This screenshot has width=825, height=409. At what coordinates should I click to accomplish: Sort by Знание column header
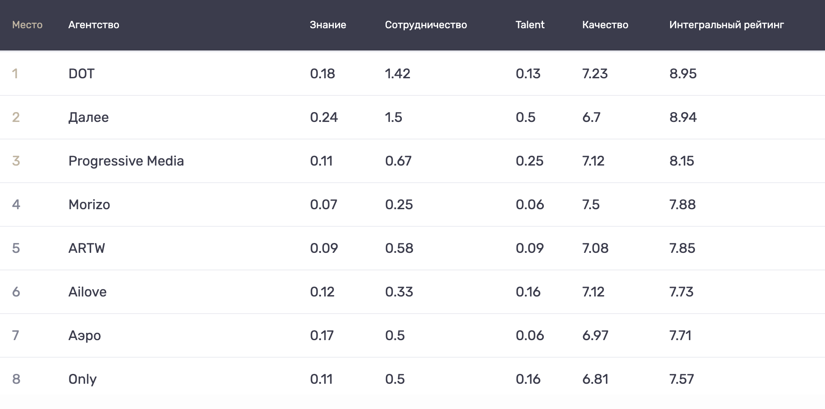click(328, 25)
